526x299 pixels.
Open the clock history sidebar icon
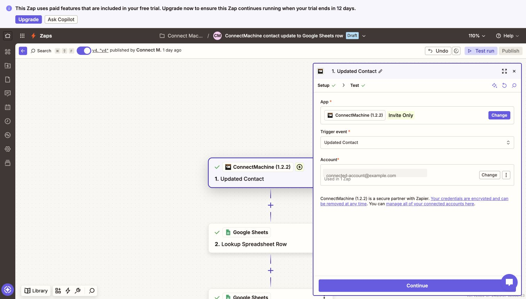click(8, 121)
